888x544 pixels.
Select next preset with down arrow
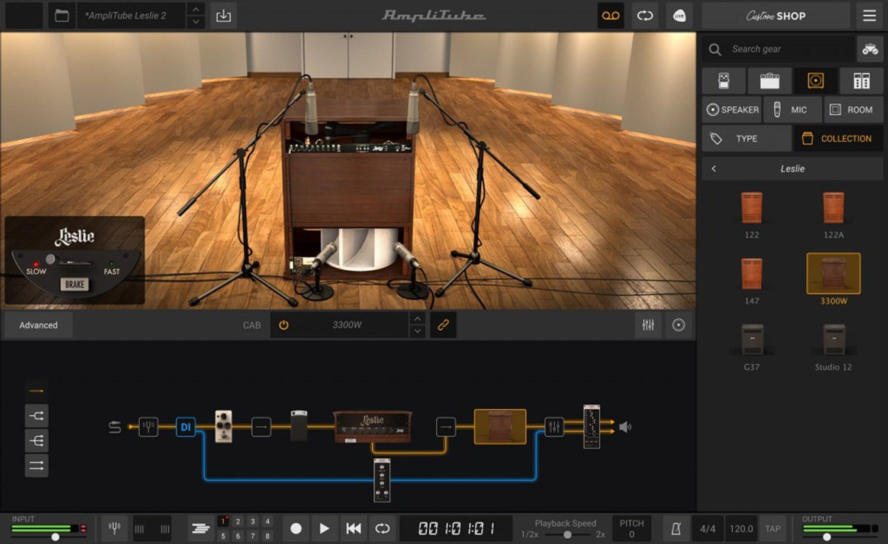point(195,22)
